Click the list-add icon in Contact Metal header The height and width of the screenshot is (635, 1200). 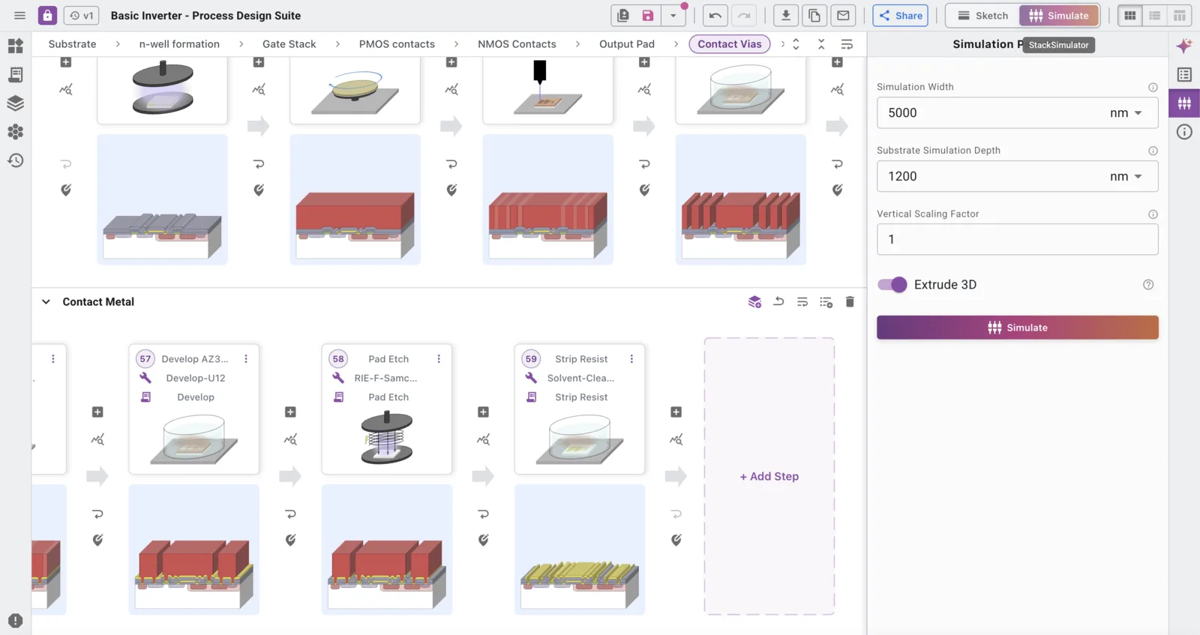(x=826, y=301)
